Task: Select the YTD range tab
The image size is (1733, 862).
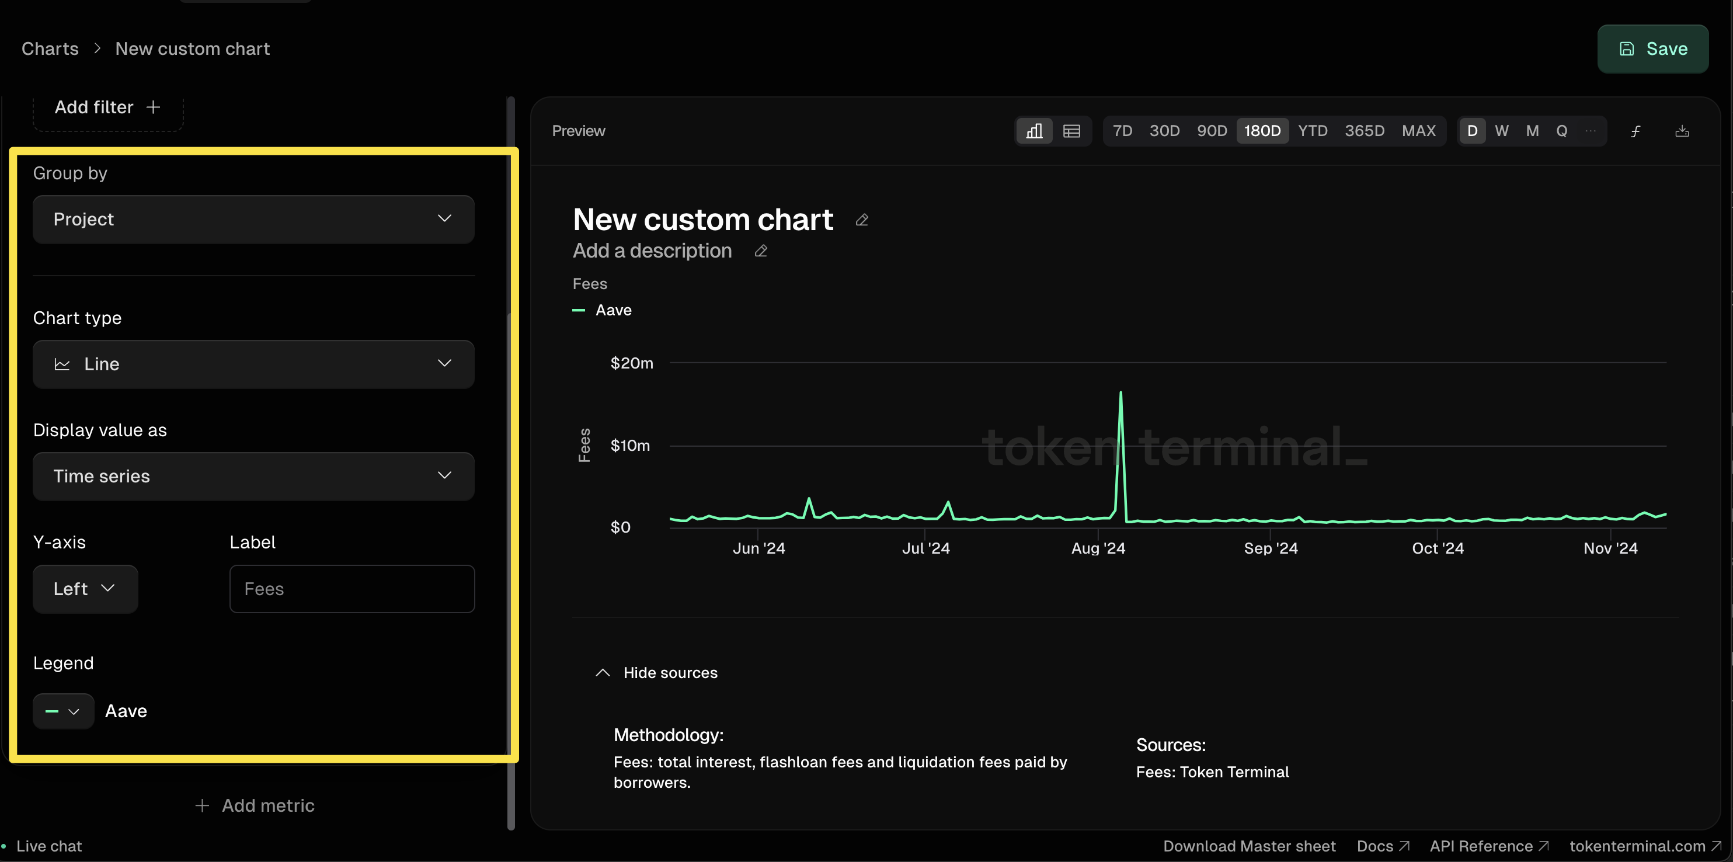Action: tap(1313, 131)
